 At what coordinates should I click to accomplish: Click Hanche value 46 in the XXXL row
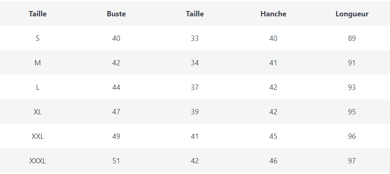pyautogui.click(x=273, y=161)
